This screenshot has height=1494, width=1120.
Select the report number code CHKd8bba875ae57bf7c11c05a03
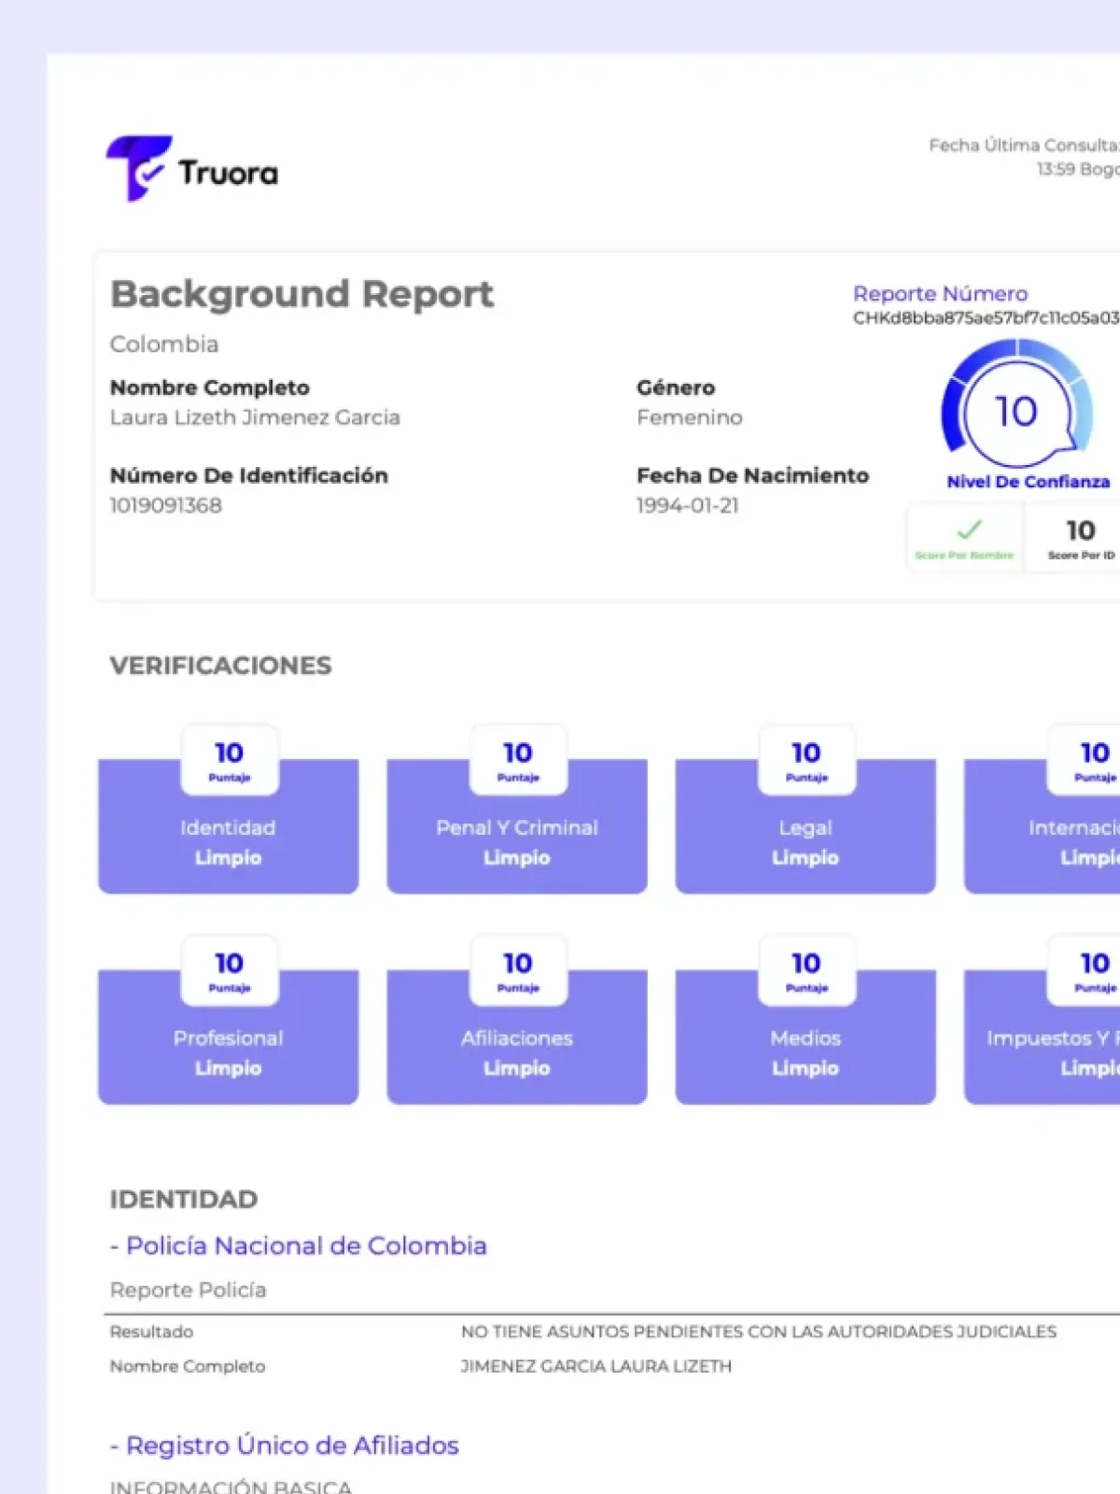(x=986, y=317)
